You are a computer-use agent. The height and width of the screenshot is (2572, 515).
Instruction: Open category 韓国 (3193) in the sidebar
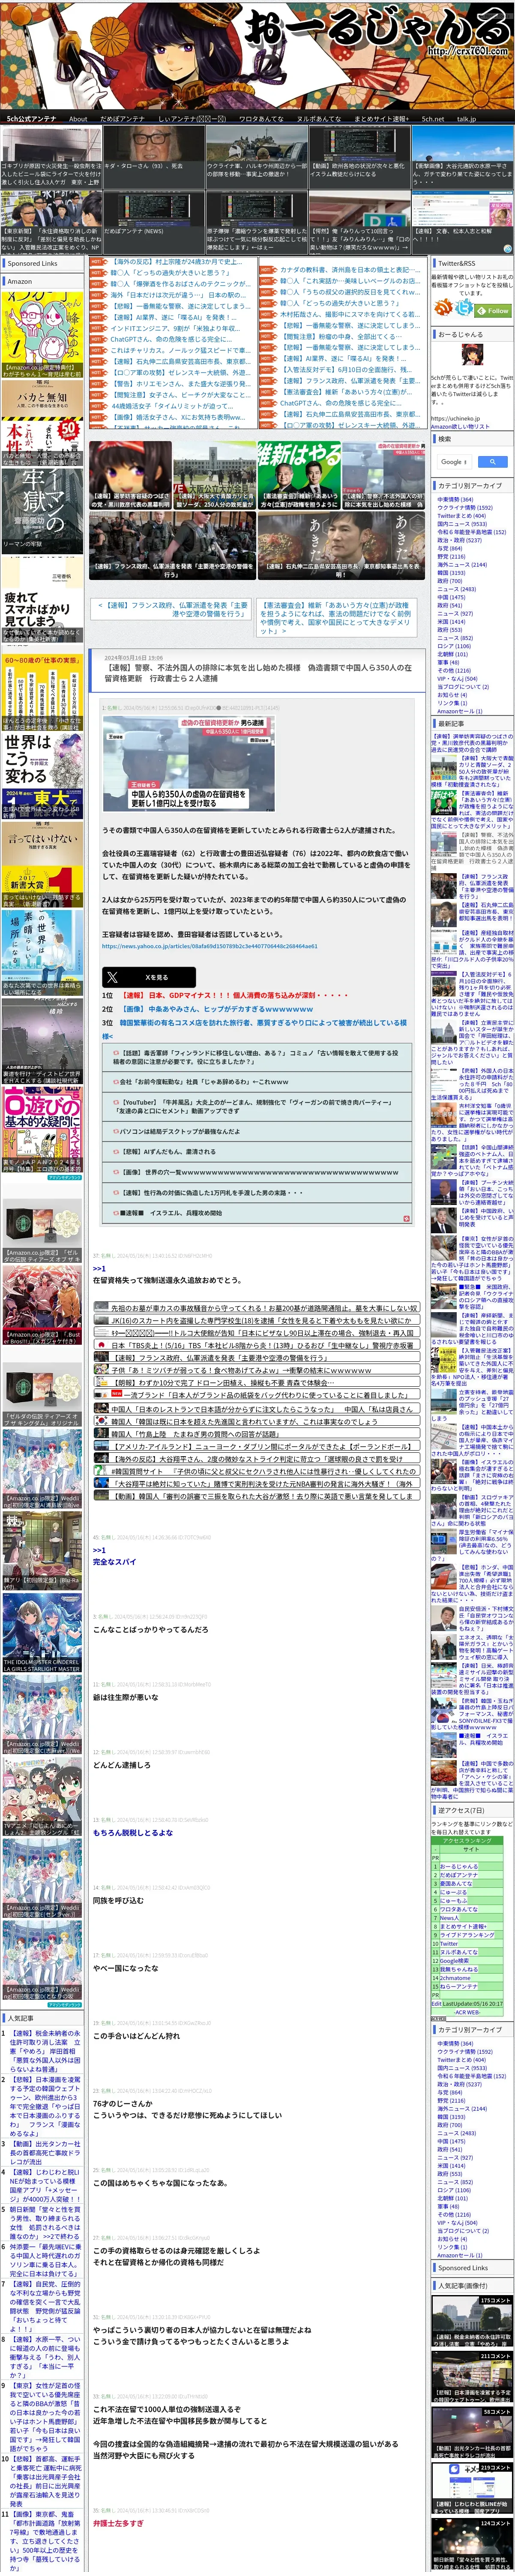pyautogui.click(x=450, y=573)
